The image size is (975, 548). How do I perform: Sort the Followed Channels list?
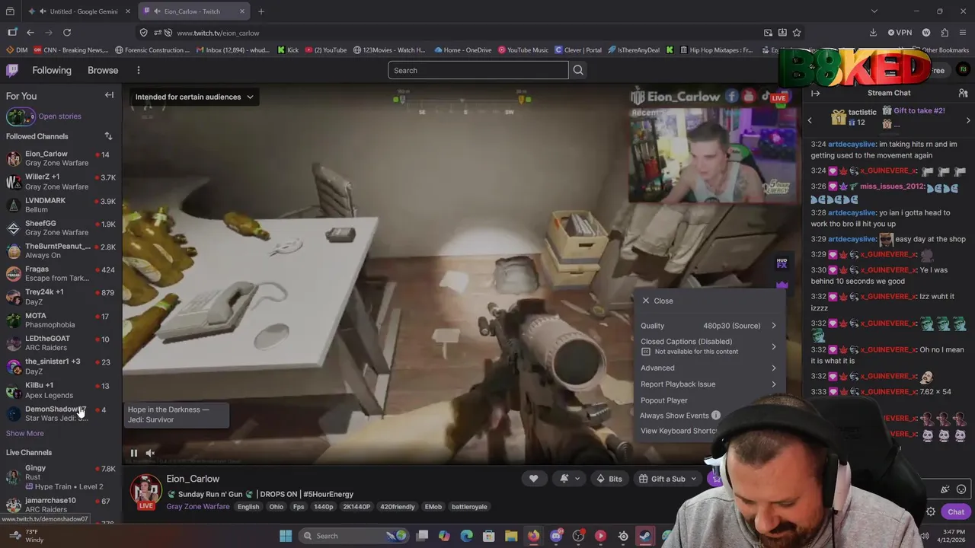click(x=108, y=136)
